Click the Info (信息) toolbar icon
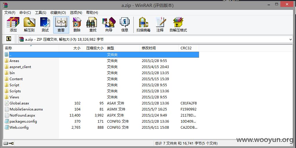296x148 pixels. (125, 25)
